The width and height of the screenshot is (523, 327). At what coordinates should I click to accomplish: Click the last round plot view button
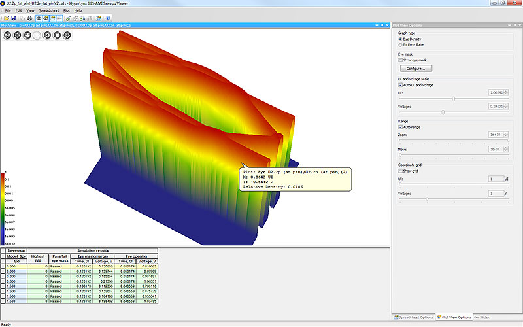(67, 35)
